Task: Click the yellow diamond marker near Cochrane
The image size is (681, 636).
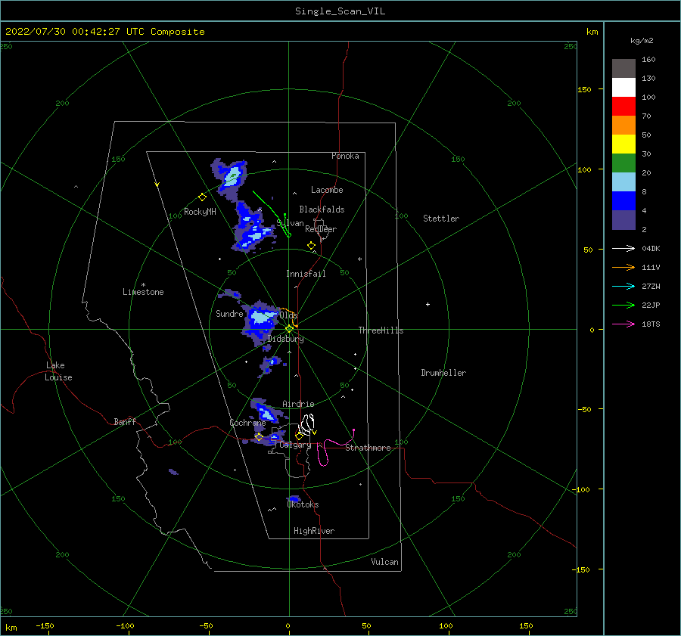Action: [259, 437]
